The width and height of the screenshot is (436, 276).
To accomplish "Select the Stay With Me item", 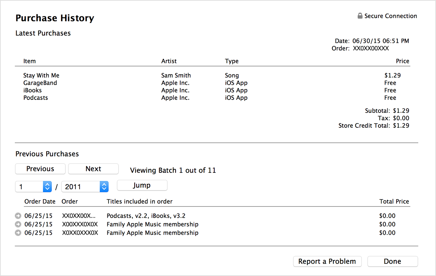I will click(x=41, y=75).
